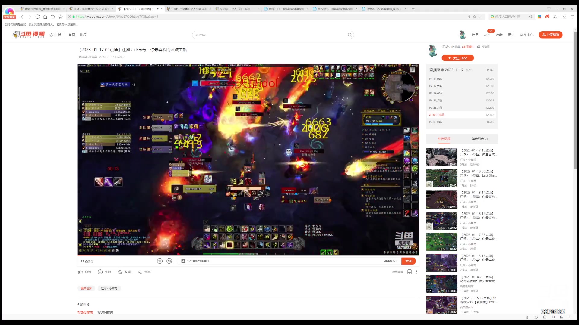
Task: Add video to 收藏 with star
Action: coord(124,272)
